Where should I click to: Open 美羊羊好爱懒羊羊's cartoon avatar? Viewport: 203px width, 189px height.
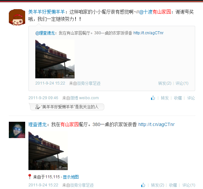point(17,17)
